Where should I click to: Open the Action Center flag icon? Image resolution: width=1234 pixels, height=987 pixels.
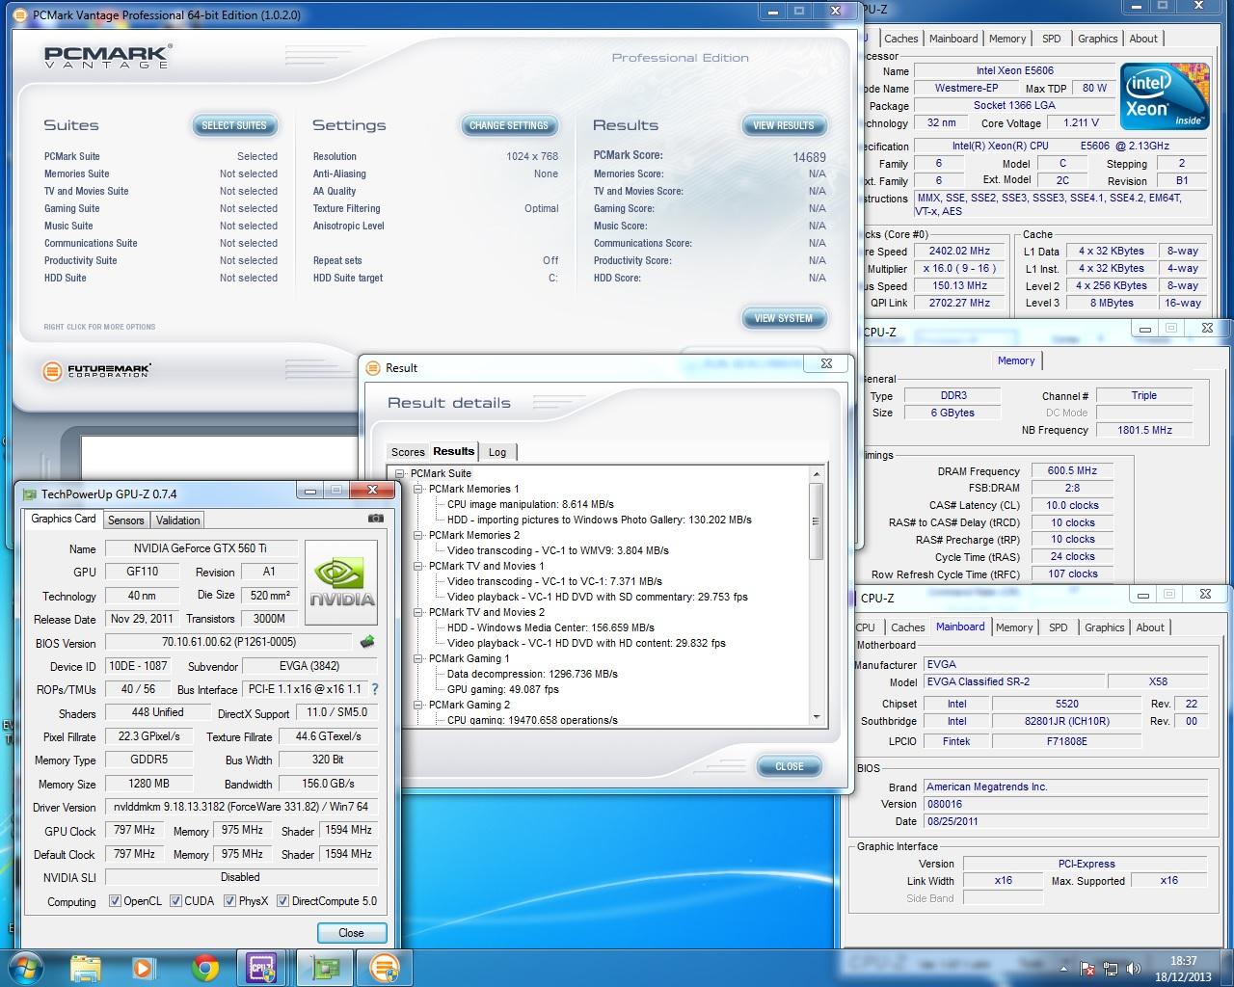click(x=1087, y=969)
